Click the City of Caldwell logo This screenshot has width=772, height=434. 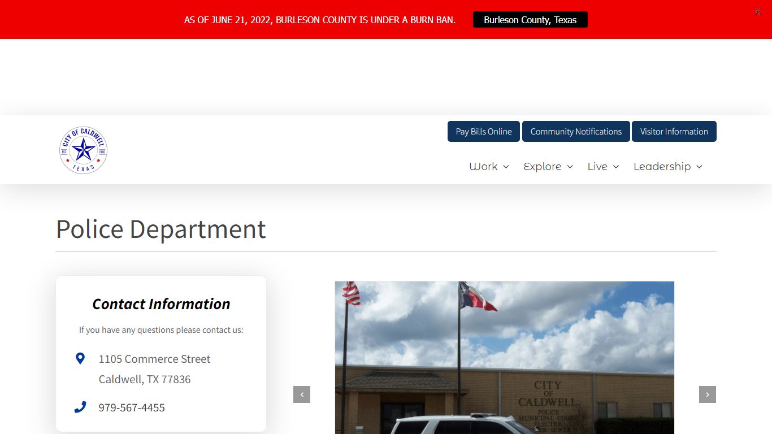click(x=83, y=150)
